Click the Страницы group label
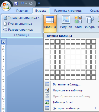Screen dimensions: 99x112 click(x=21, y=35)
